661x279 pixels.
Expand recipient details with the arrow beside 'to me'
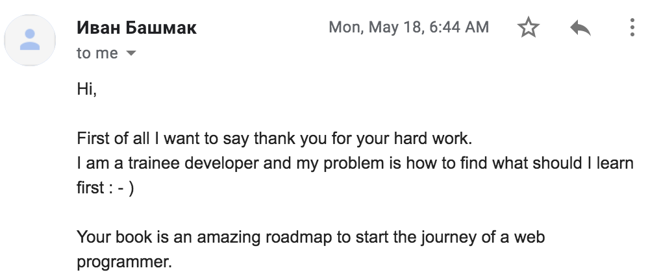[131, 53]
